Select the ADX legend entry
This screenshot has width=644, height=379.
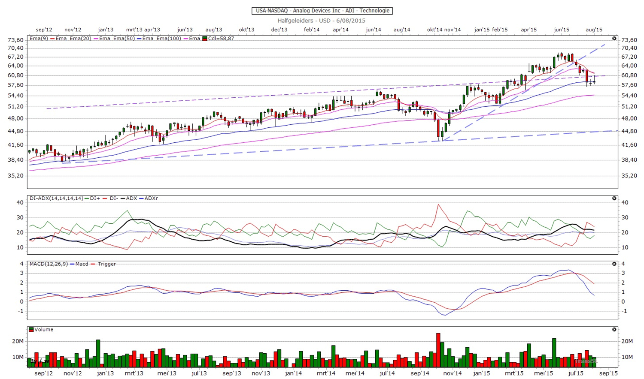pos(131,199)
